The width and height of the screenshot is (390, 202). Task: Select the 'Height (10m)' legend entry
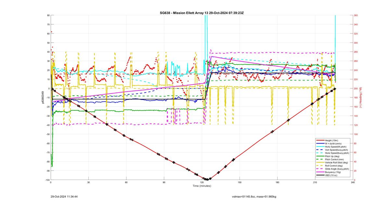[x=333, y=140]
